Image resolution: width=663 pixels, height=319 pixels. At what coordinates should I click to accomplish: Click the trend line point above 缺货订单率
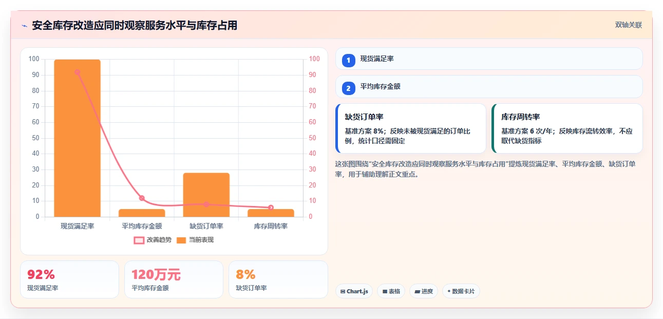click(x=206, y=204)
